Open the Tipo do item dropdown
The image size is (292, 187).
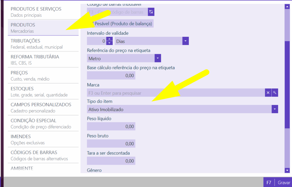click(x=275, y=109)
